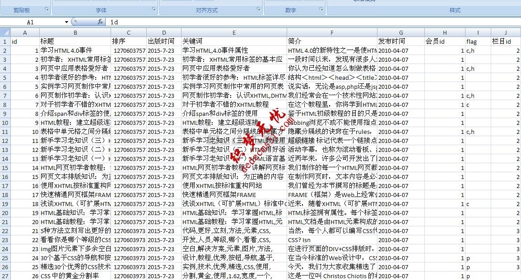Screen dimensions: 521x280
Task: Select the cell containing "CSS? Isn"
Action: click(x=332, y=240)
